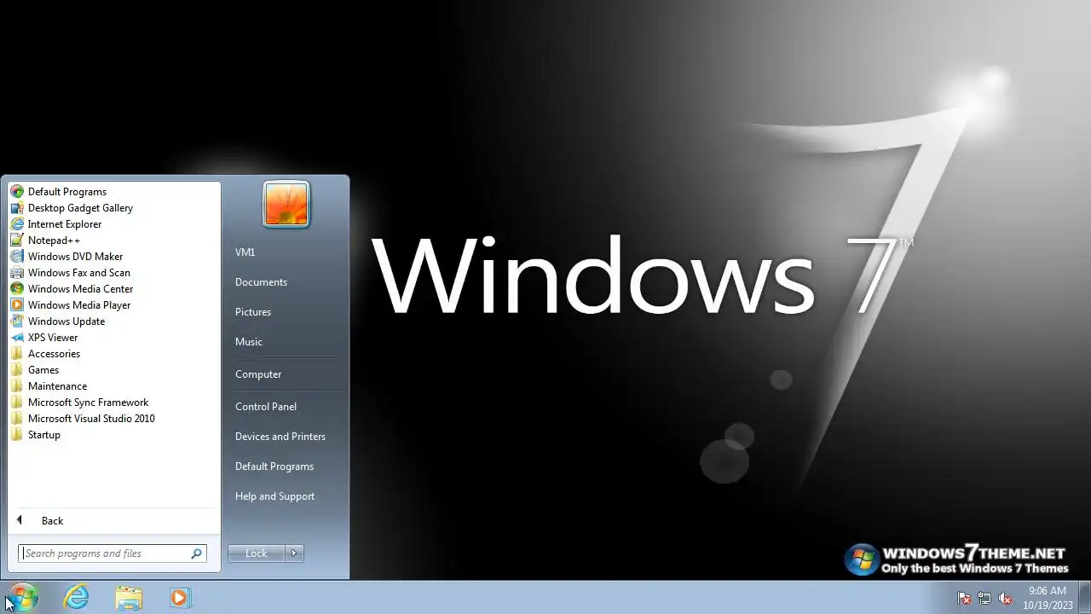Open Windows DVD Maker icon
1091x614 pixels.
pos(17,257)
